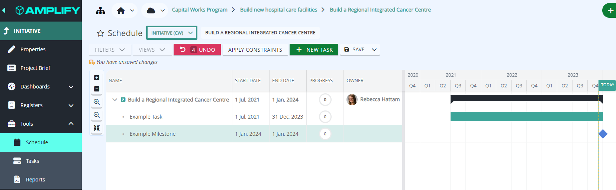The height and width of the screenshot is (190, 616).
Task: Click the green Example Task Gantt bar
Action: click(x=524, y=117)
